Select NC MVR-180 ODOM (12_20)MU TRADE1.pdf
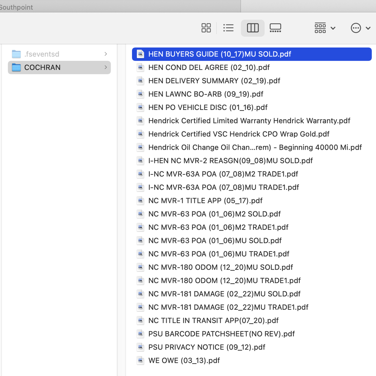The height and width of the screenshot is (376, 376). [252, 280]
